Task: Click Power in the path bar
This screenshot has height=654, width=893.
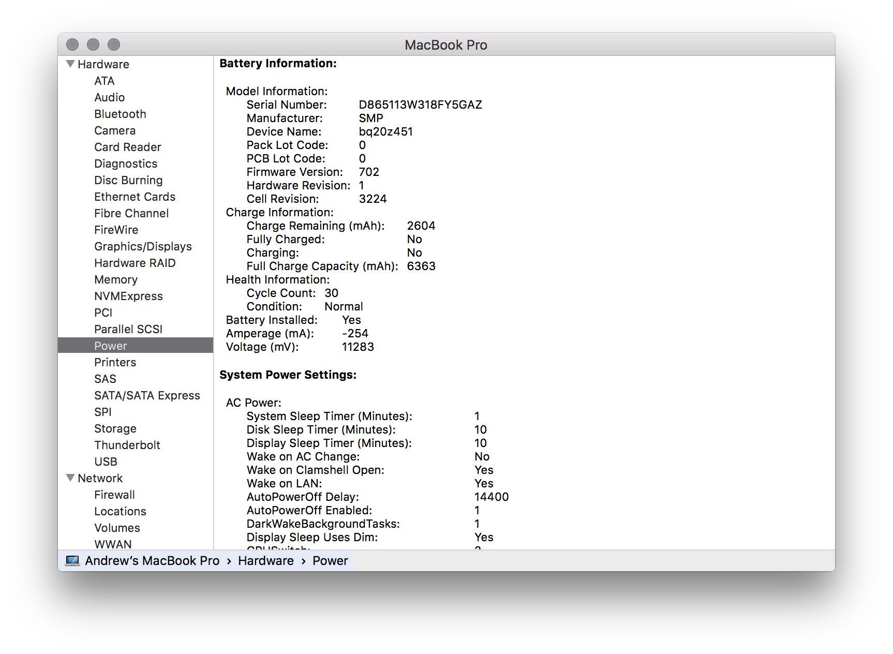Action: 330,561
